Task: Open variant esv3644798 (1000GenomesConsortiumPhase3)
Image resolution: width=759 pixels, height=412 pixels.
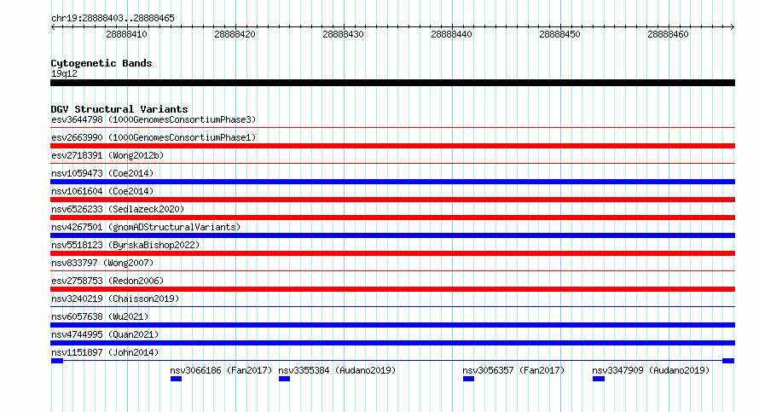Action: coord(154,119)
